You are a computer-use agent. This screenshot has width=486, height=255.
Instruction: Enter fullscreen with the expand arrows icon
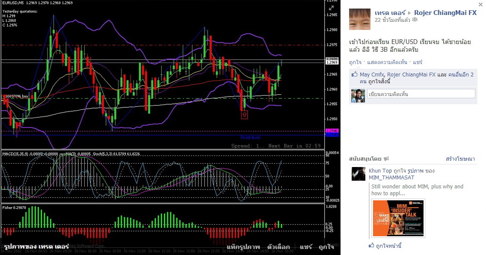click(x=331, y=8)
